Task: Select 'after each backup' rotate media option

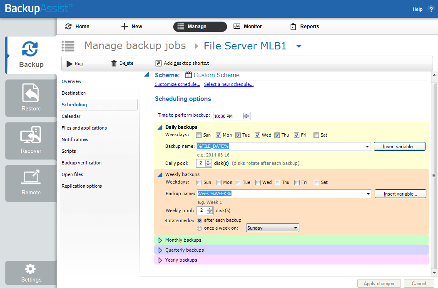Action: [x=199, y=220]
